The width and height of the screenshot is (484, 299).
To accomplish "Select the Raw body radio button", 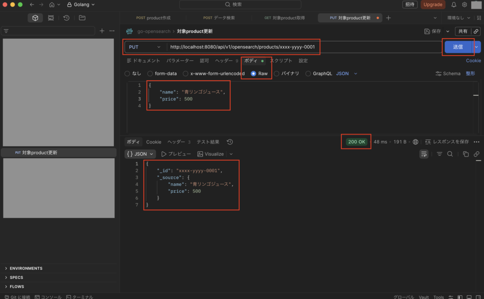I will [x=254, y=74].
